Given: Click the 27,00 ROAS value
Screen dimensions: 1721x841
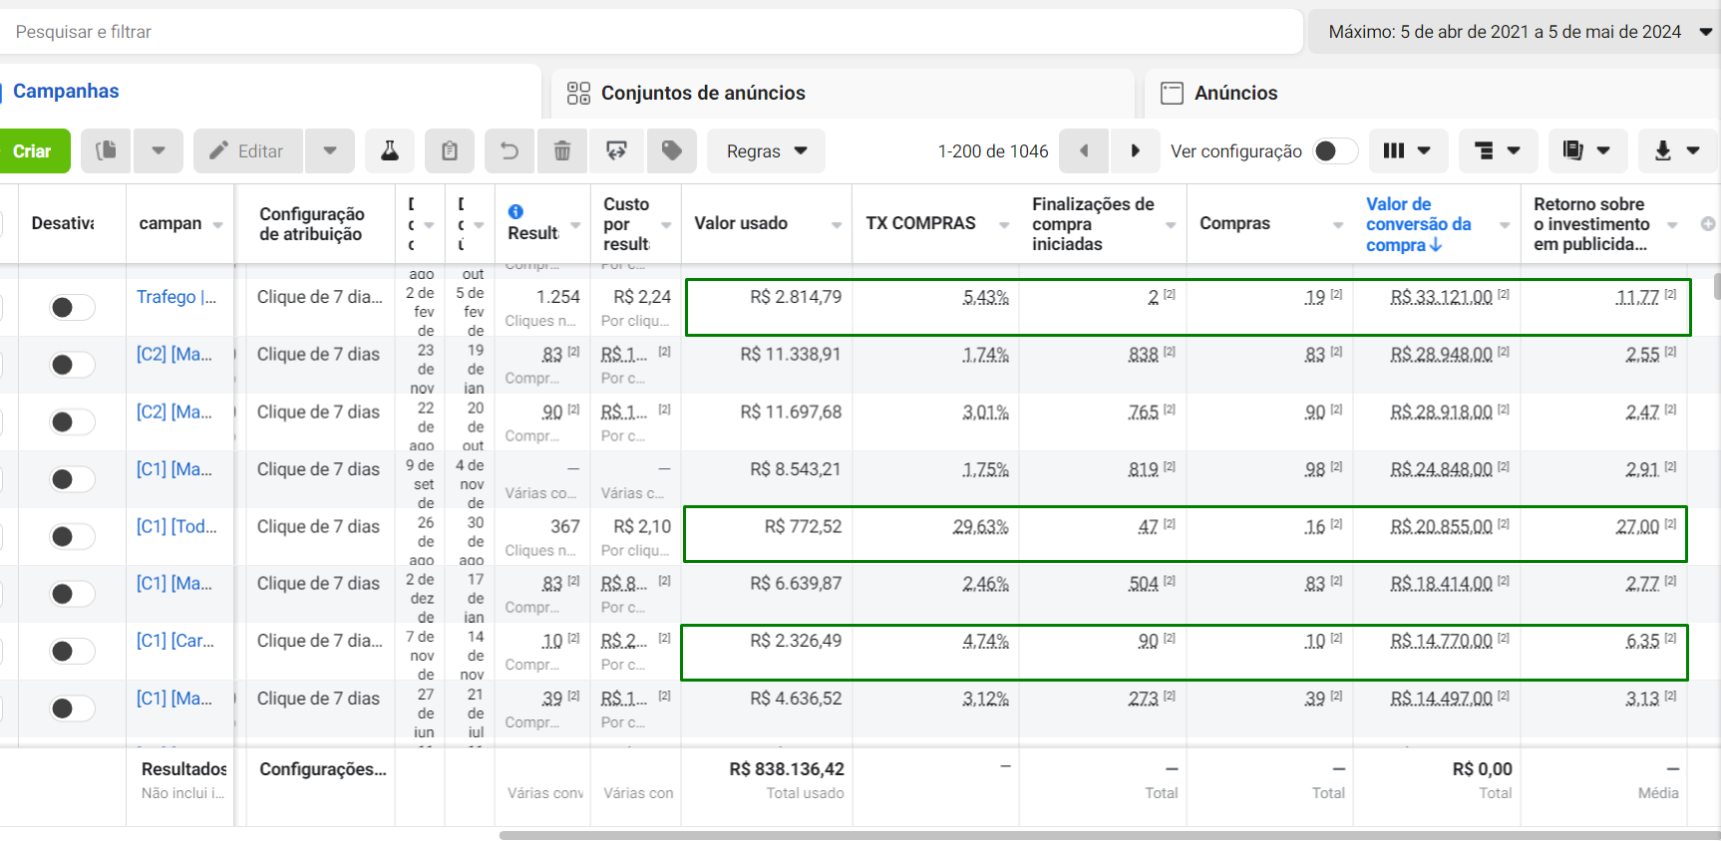Looking at the screenshot, I should (x=1637, y=526).
